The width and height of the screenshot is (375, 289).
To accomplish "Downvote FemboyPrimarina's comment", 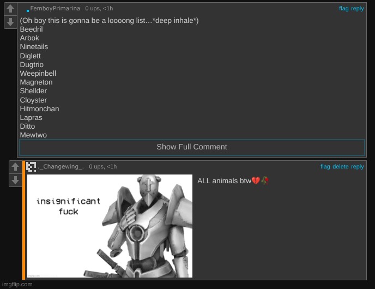I will pos(10,22).
